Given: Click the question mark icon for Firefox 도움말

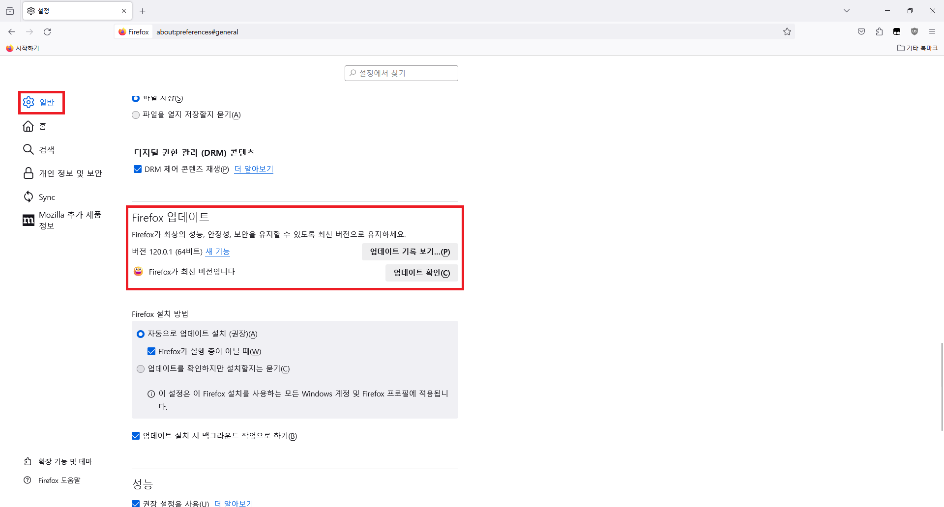Looking at the screenshot, I should (28, 480).
